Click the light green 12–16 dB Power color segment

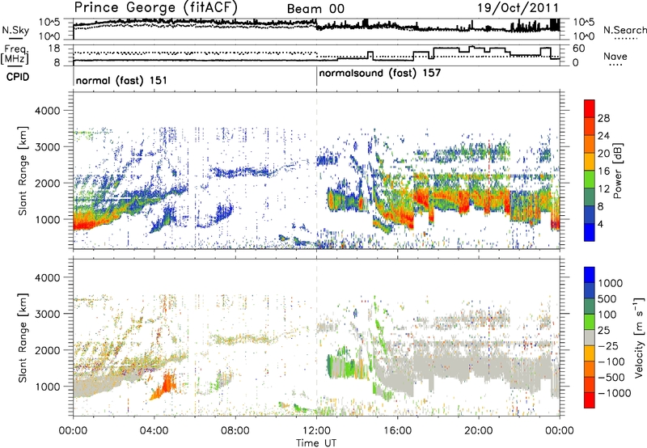[x=590, y=180]
